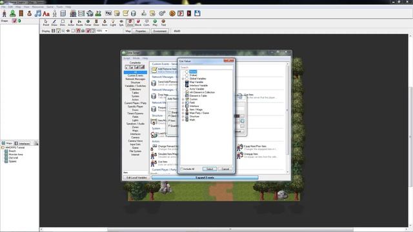Expand the Structure node
The height and width of the screenshot is (232, 413).
[x=183, y=116]
